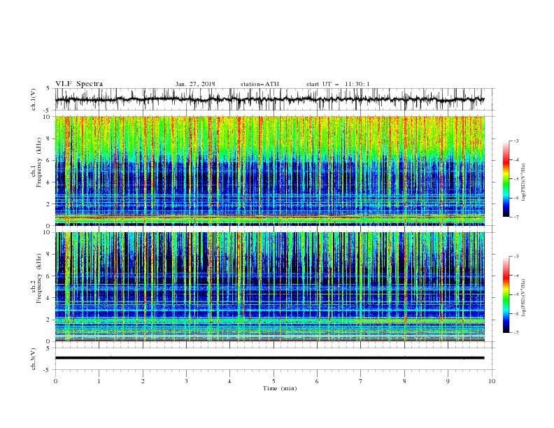Click time axis tick label "4"
Viewport: 554px width, 428px height.
(229, 381)
